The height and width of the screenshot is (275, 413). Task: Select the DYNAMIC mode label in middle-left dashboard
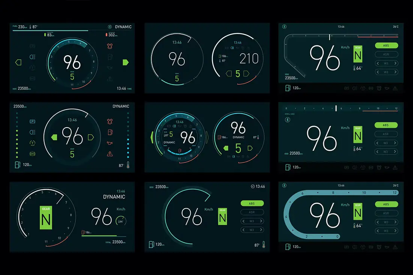[x=121, y=107]
